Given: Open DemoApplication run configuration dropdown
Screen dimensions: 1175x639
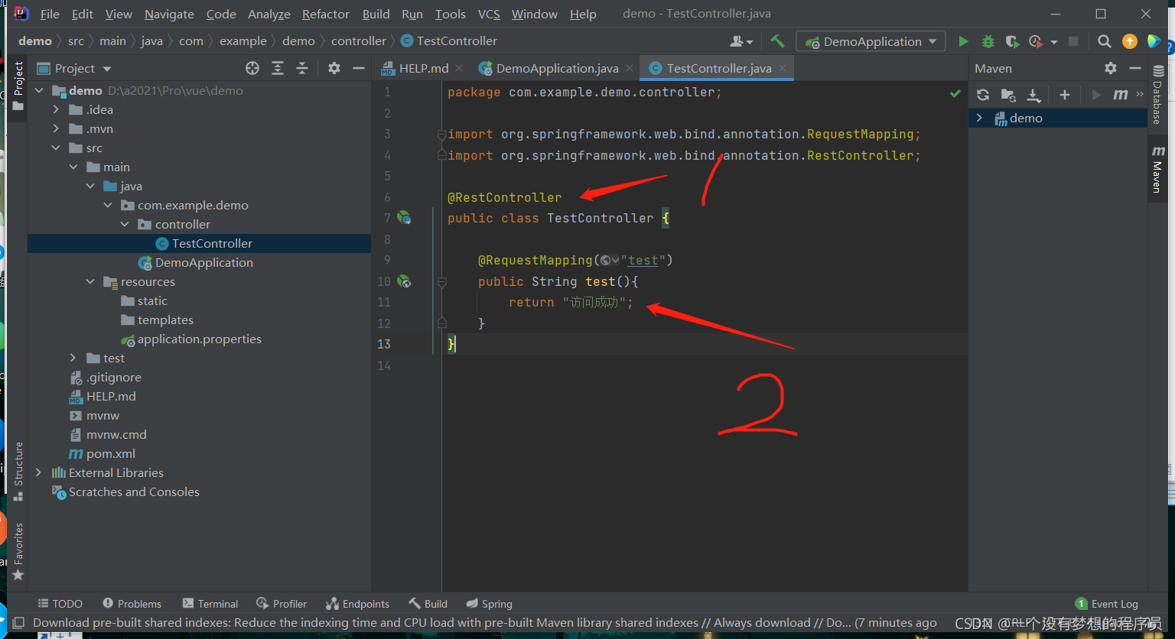Looking at the screenshot, I should [x=871, y=41].
